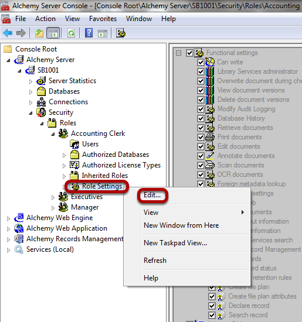
Task: Toggle Retrieve documents checkbox
Action: coord(201,128)
